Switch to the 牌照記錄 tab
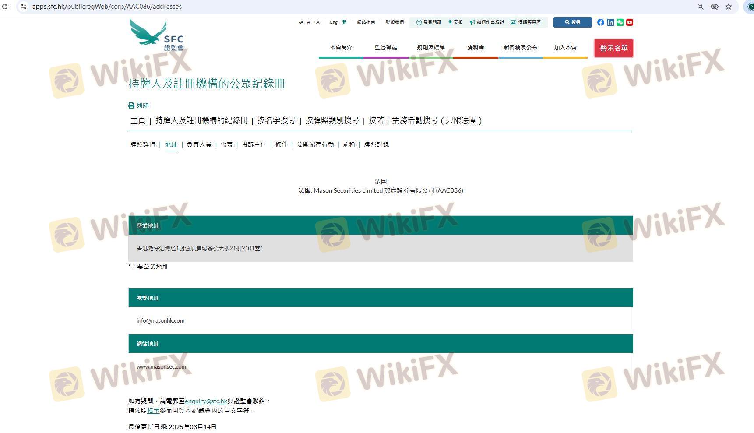Screen dimensions: 754x433 pyautogui.click(x=377, y=144)
